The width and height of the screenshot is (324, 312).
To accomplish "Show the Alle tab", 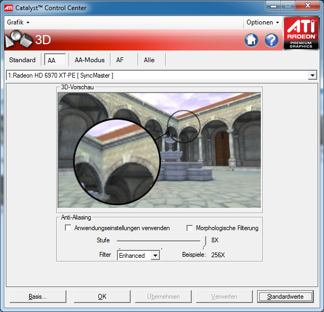I will pyautogui.click(x=149, y=60).
